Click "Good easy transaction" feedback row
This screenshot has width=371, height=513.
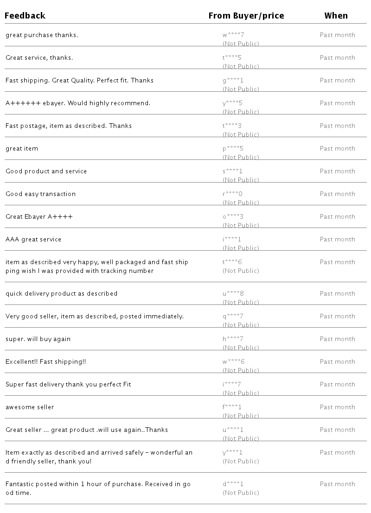click(40, 194)
